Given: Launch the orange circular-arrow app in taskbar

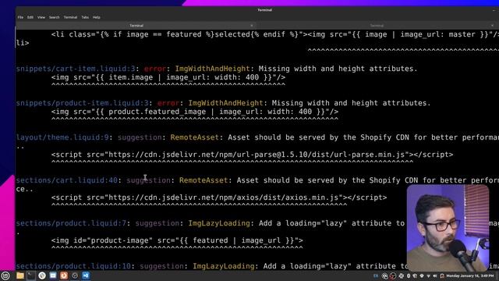Looking at the screenshot, I should tap(64, 276).
